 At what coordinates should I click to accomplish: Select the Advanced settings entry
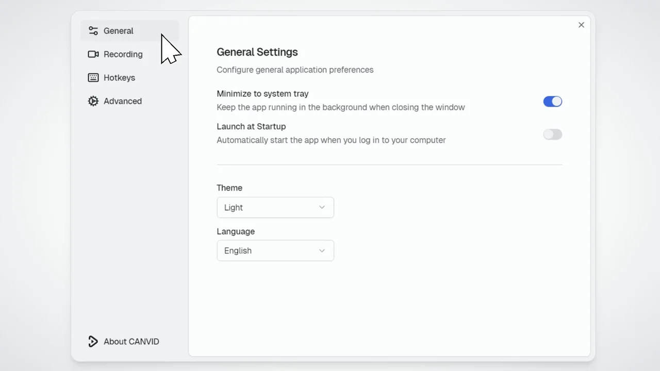(122, 101)
